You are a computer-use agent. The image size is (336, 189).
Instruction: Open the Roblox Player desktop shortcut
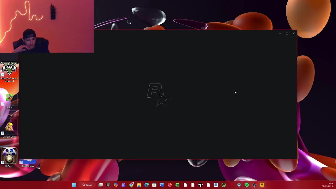click(28, 163)
